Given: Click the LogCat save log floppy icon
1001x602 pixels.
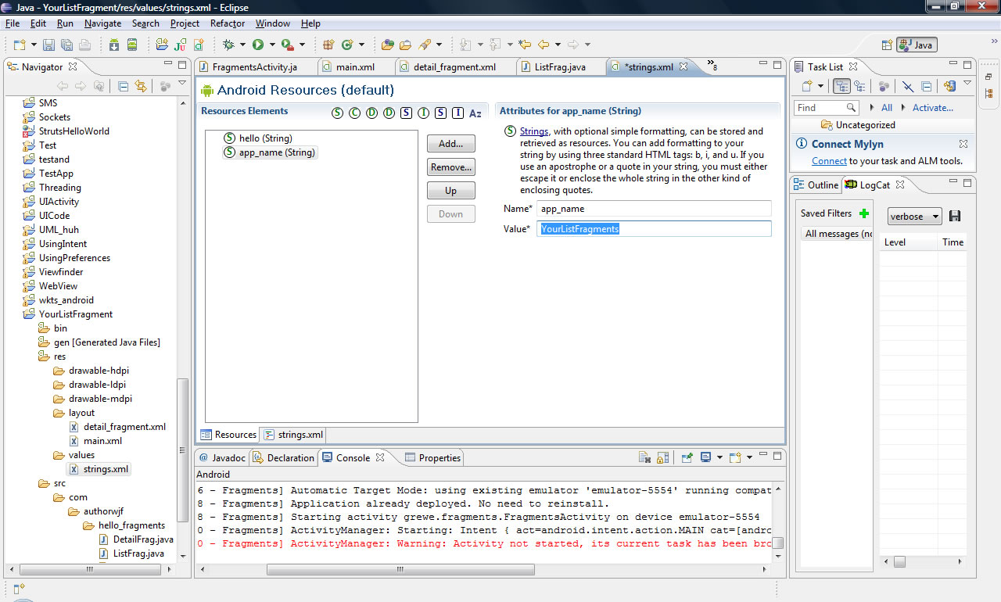Looking at the screenshot, I should (x=955, y=217).
